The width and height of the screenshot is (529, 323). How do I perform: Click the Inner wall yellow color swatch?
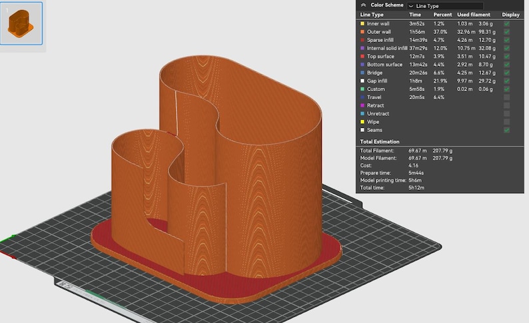[362, 23]
